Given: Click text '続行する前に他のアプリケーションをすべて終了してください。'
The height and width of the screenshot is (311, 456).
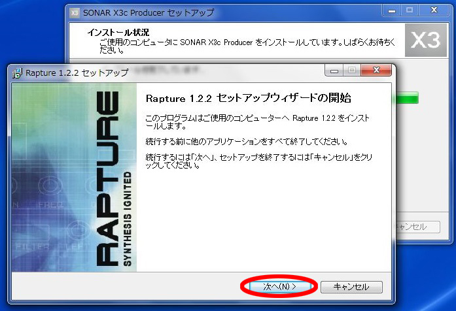Looking at the screenshot, I should [247, 142].
